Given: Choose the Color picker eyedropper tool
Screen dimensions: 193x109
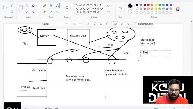Looking at the screenshot, I should [x=51, y=12].
